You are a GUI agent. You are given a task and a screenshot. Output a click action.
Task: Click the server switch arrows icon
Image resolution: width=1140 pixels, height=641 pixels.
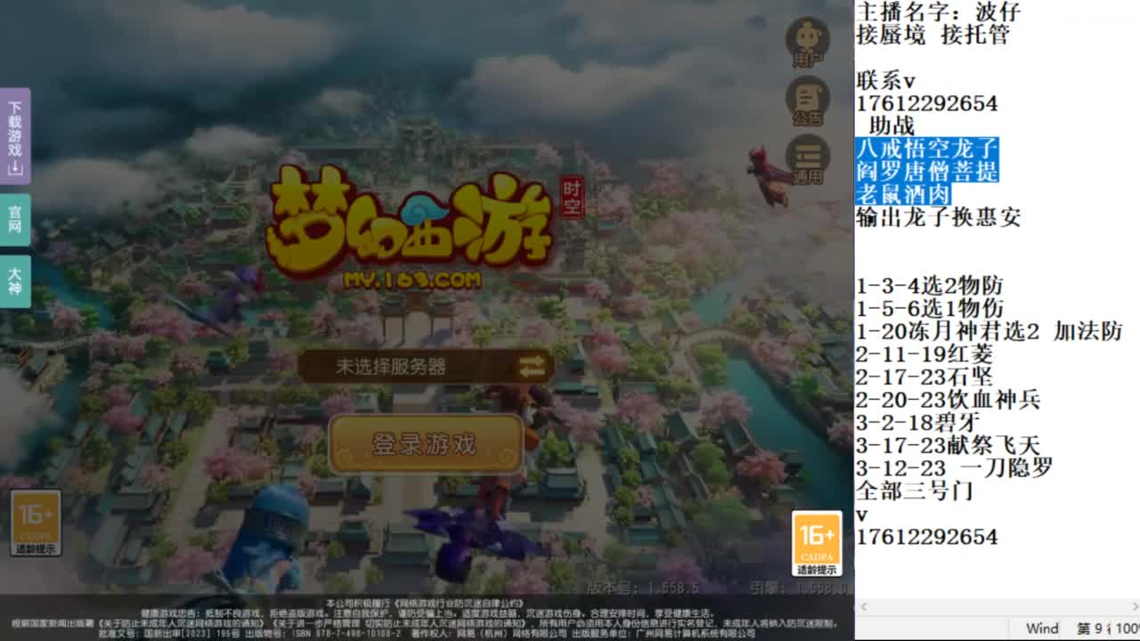tap(533, 366)
